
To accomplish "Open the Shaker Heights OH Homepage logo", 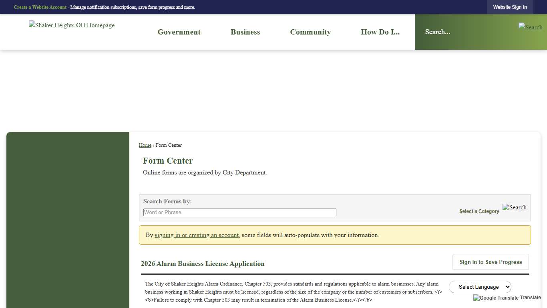I will (x=71, y=25).
